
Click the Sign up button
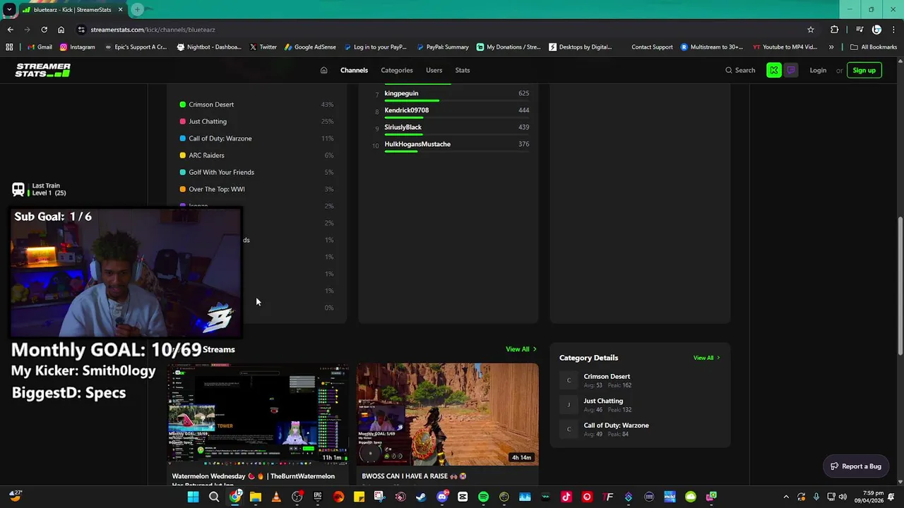[864, 70]
